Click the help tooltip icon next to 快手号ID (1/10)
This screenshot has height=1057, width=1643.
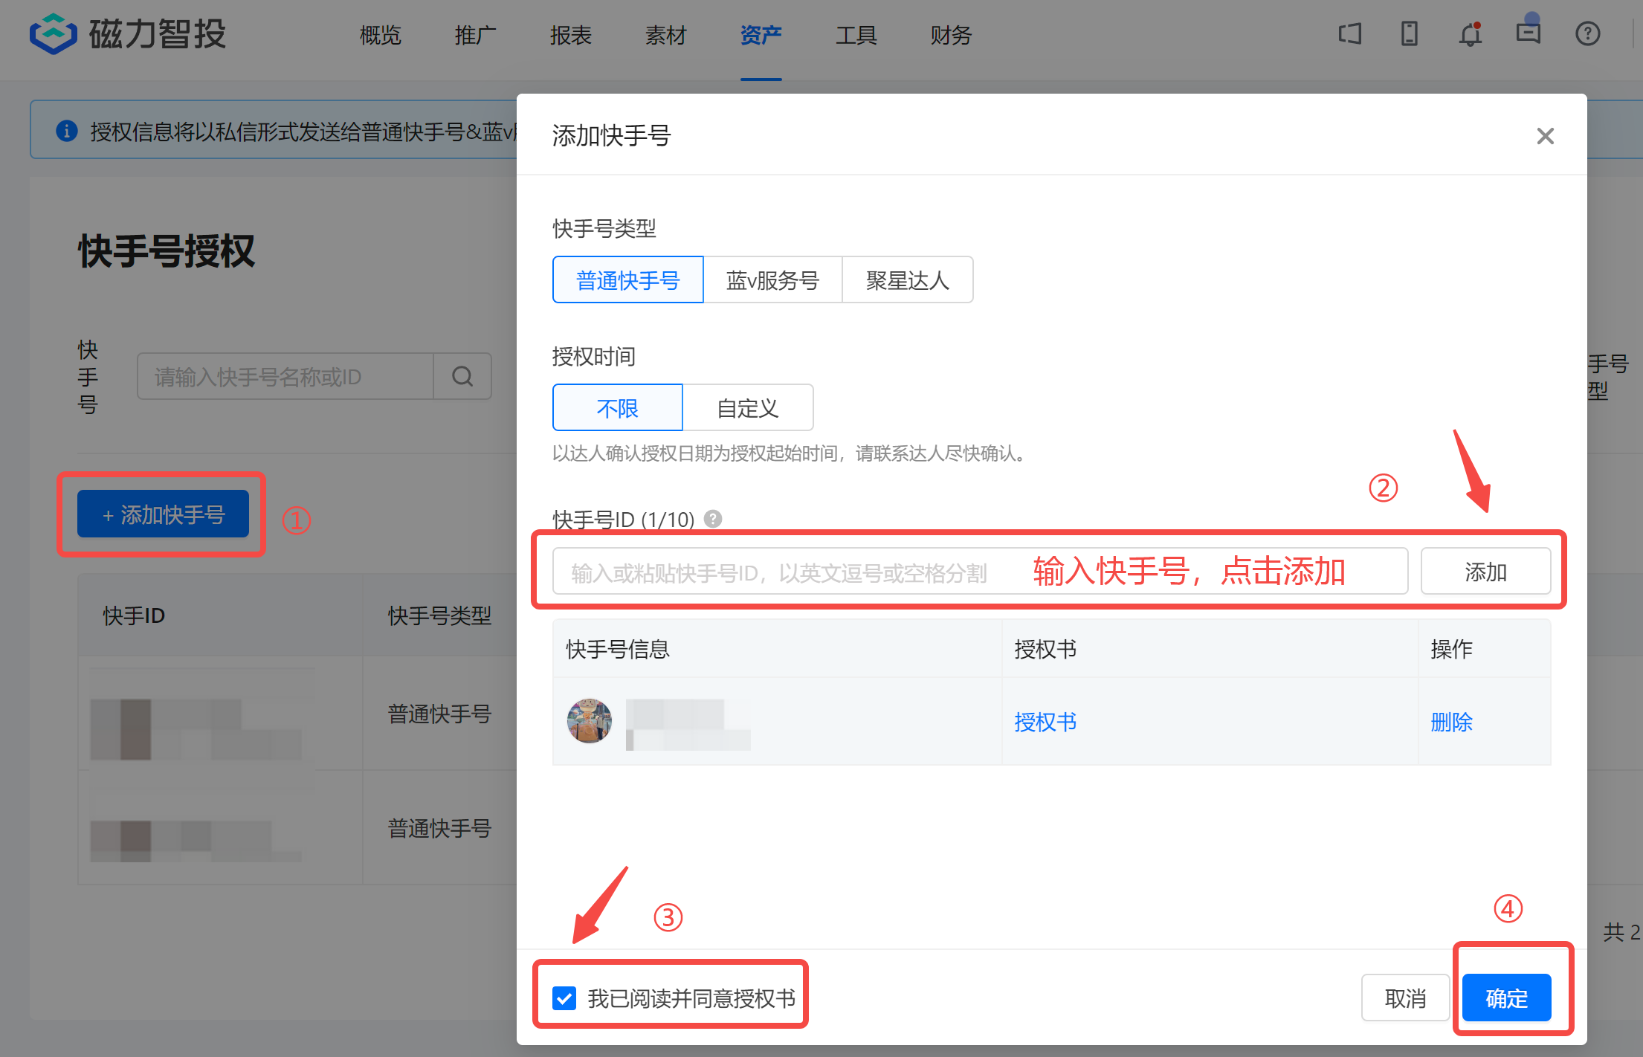pos(714,520)
